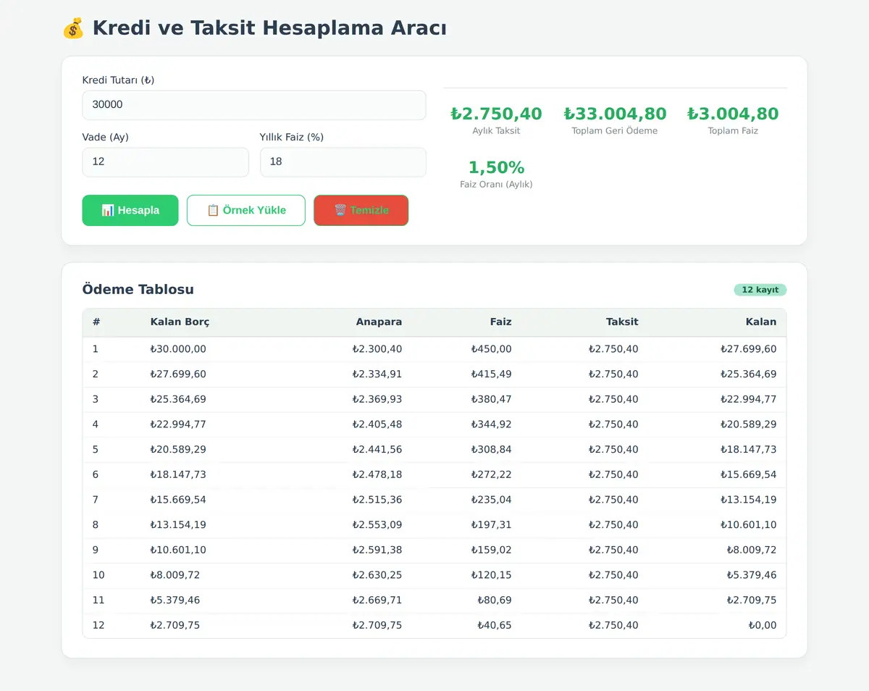Click principal cell ₺2.334,91
The height and width of the screenshot is (691, 869).
click(x=377, y=374)
